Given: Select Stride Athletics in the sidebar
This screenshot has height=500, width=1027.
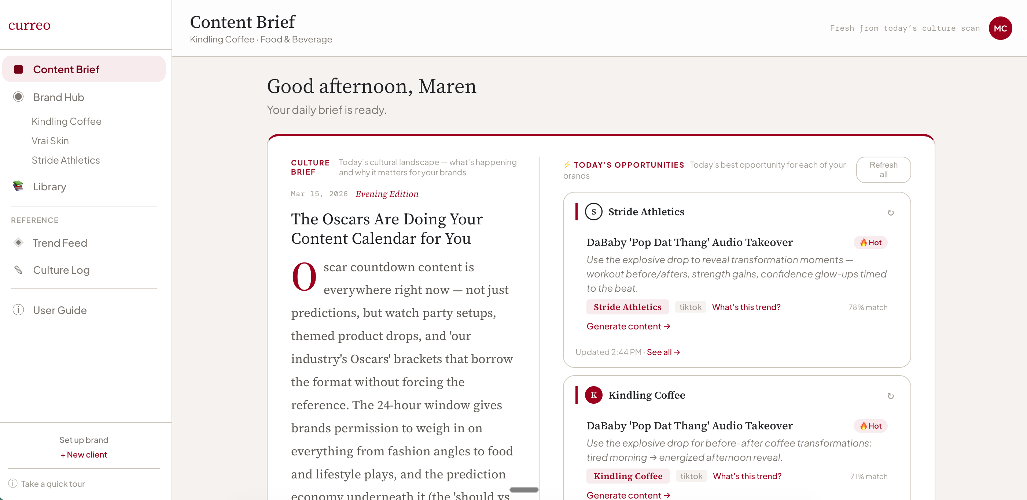Looking at the screenshot, I should [x=66, y=160].
